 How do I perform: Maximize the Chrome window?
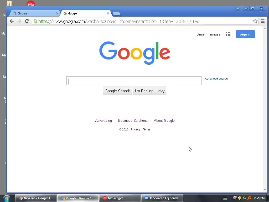252,8
